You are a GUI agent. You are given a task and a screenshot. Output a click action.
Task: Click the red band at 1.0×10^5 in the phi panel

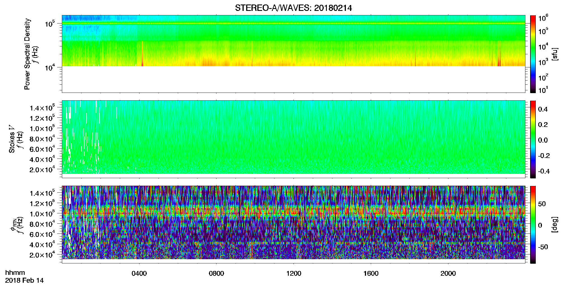click(293, 212)
